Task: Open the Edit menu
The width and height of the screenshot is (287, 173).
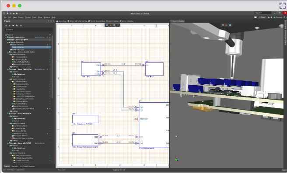Action: pyautogui.click(x=10, y=17)
